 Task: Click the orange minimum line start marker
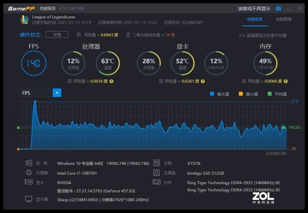click(18, 149)
